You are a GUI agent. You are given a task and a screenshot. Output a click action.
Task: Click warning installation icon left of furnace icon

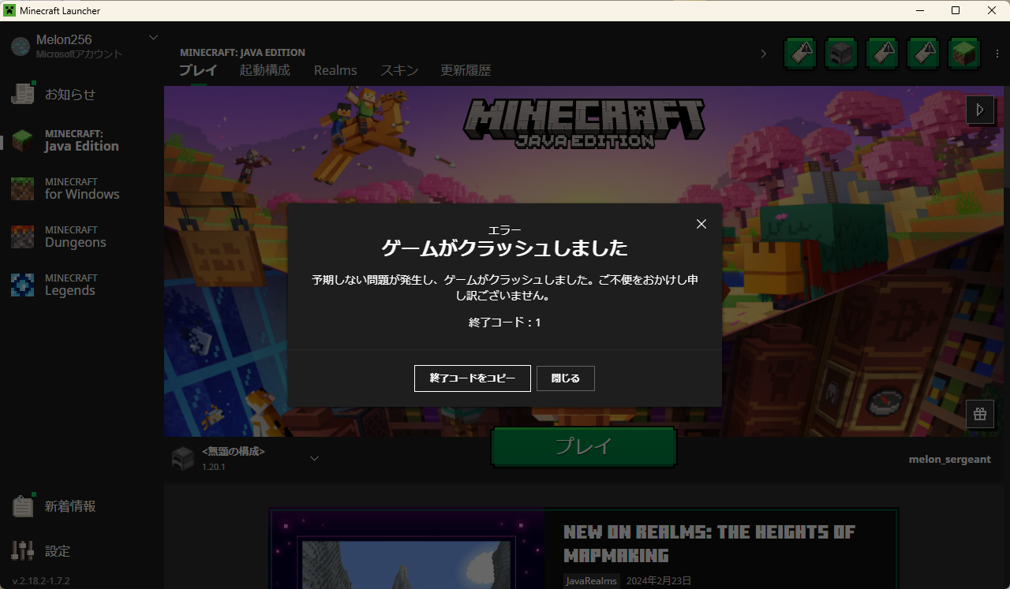[800, 54]
